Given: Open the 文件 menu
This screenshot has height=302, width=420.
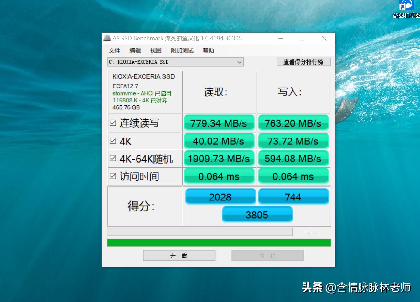Looking at the screenshot, I should (x=114, y=50).
